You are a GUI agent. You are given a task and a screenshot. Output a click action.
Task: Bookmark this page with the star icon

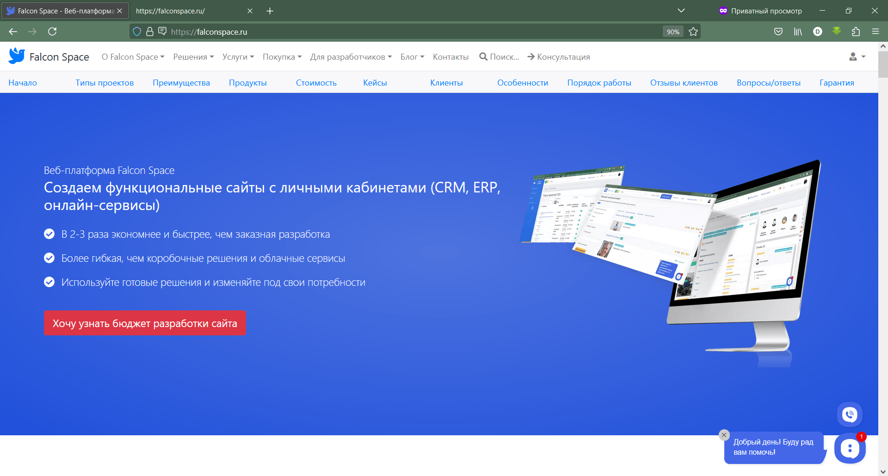click(693, 31)
